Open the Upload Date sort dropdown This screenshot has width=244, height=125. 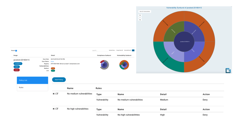(112, 50)
